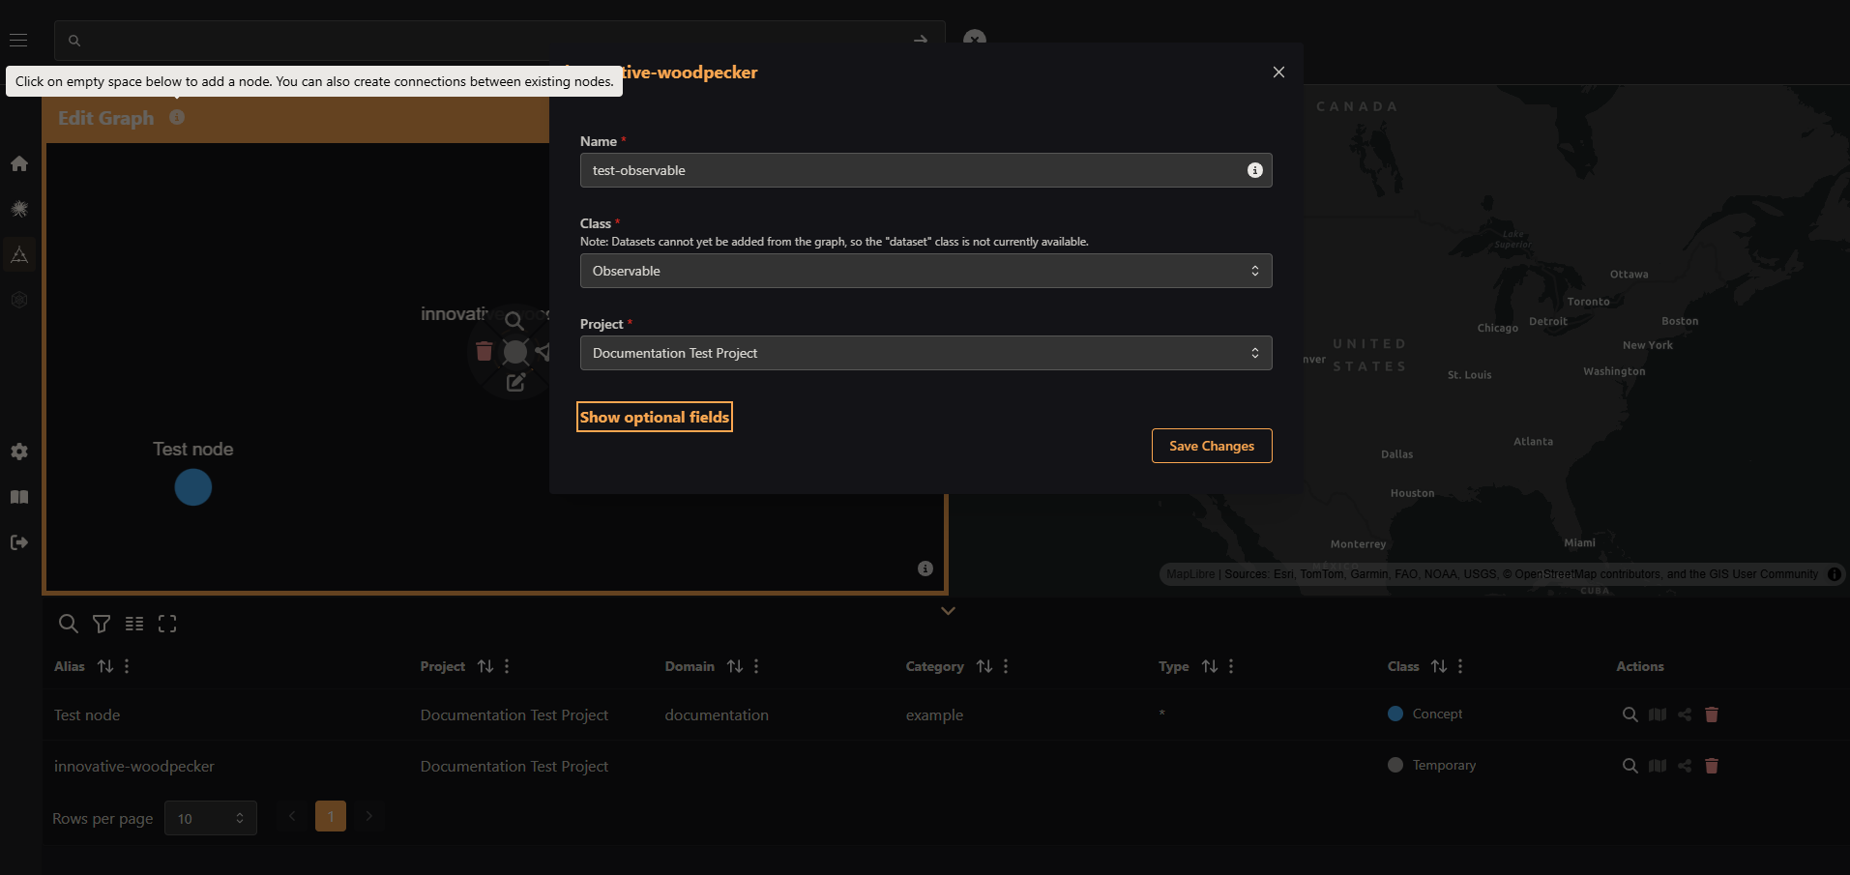Select the blue Test node circle in graph
The height and width of the screenshot is (875, 1850).
[193, 487]
